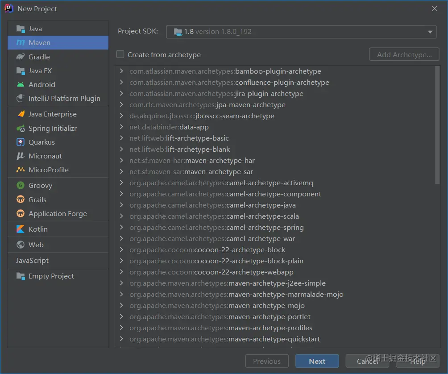
Task: Click the Empty Project folder icon
Action: tap(21, 276)
